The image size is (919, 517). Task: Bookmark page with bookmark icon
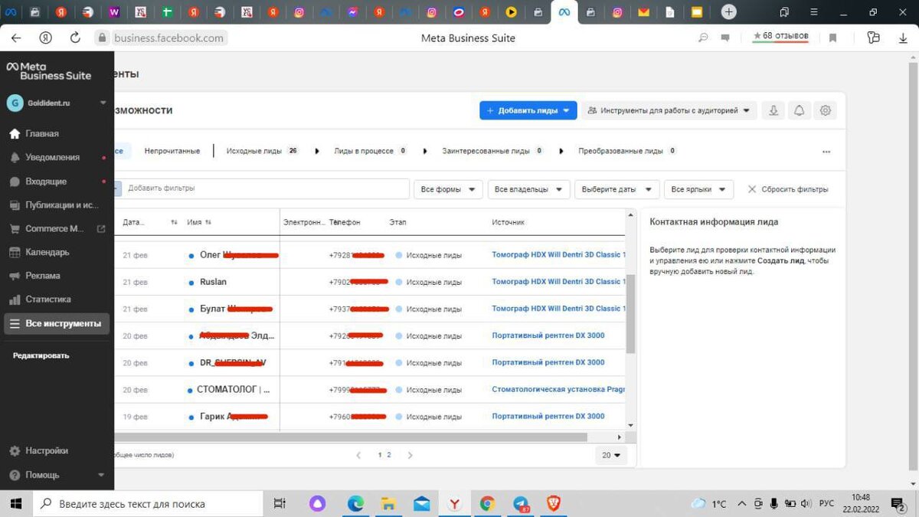pyautogui.click(x=832, y=38)
